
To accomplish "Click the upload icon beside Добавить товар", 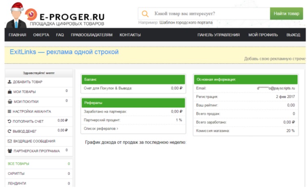I will click(x=10, y=82).
